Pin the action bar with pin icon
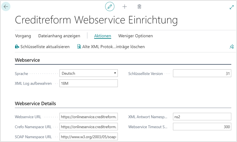This screenshot has width=237, height=142. pos(232,47)
